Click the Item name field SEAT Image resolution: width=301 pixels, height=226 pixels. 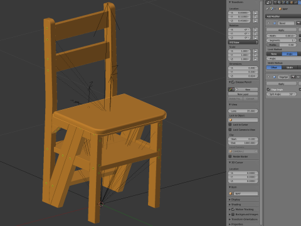click(246, 193)
